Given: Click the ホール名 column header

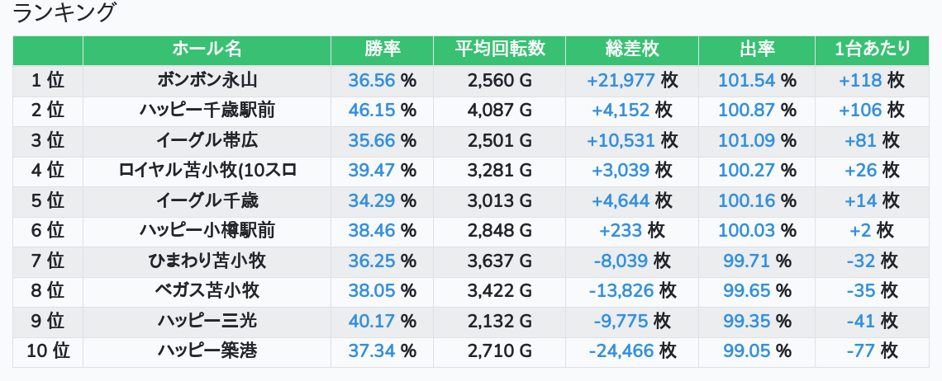Looking at the screenshot, I should pos(207,49).
